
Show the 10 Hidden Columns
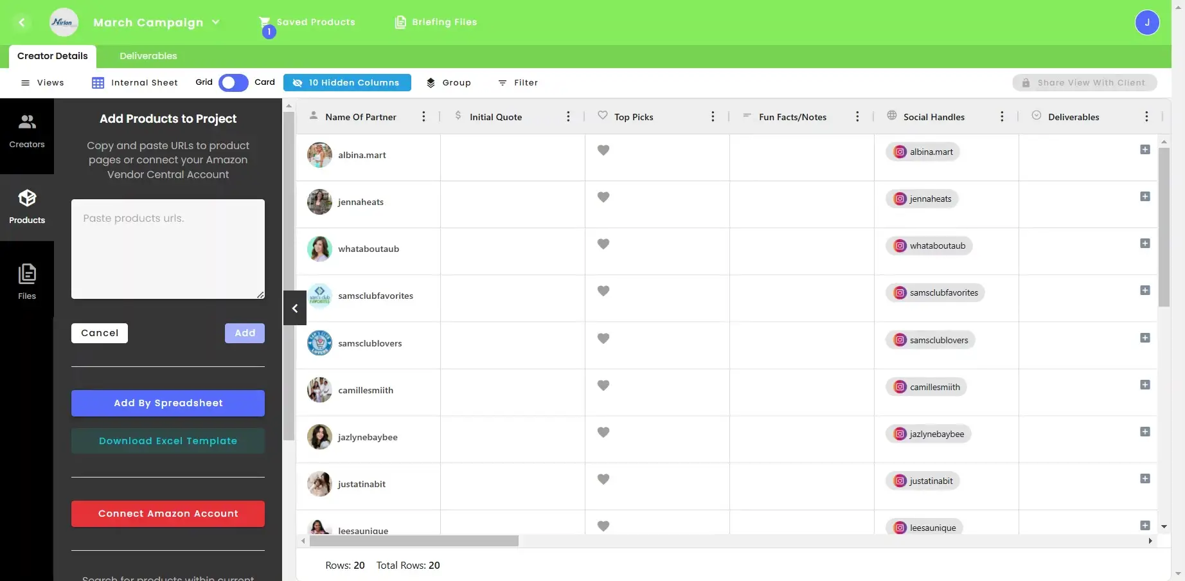click(x=347, y=82)
